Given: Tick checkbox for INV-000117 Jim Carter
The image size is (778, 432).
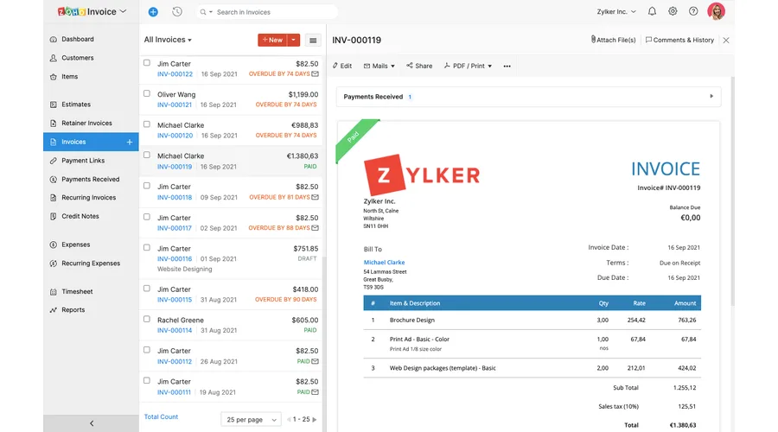Looking at the screenshot, I should click(147, 217).
